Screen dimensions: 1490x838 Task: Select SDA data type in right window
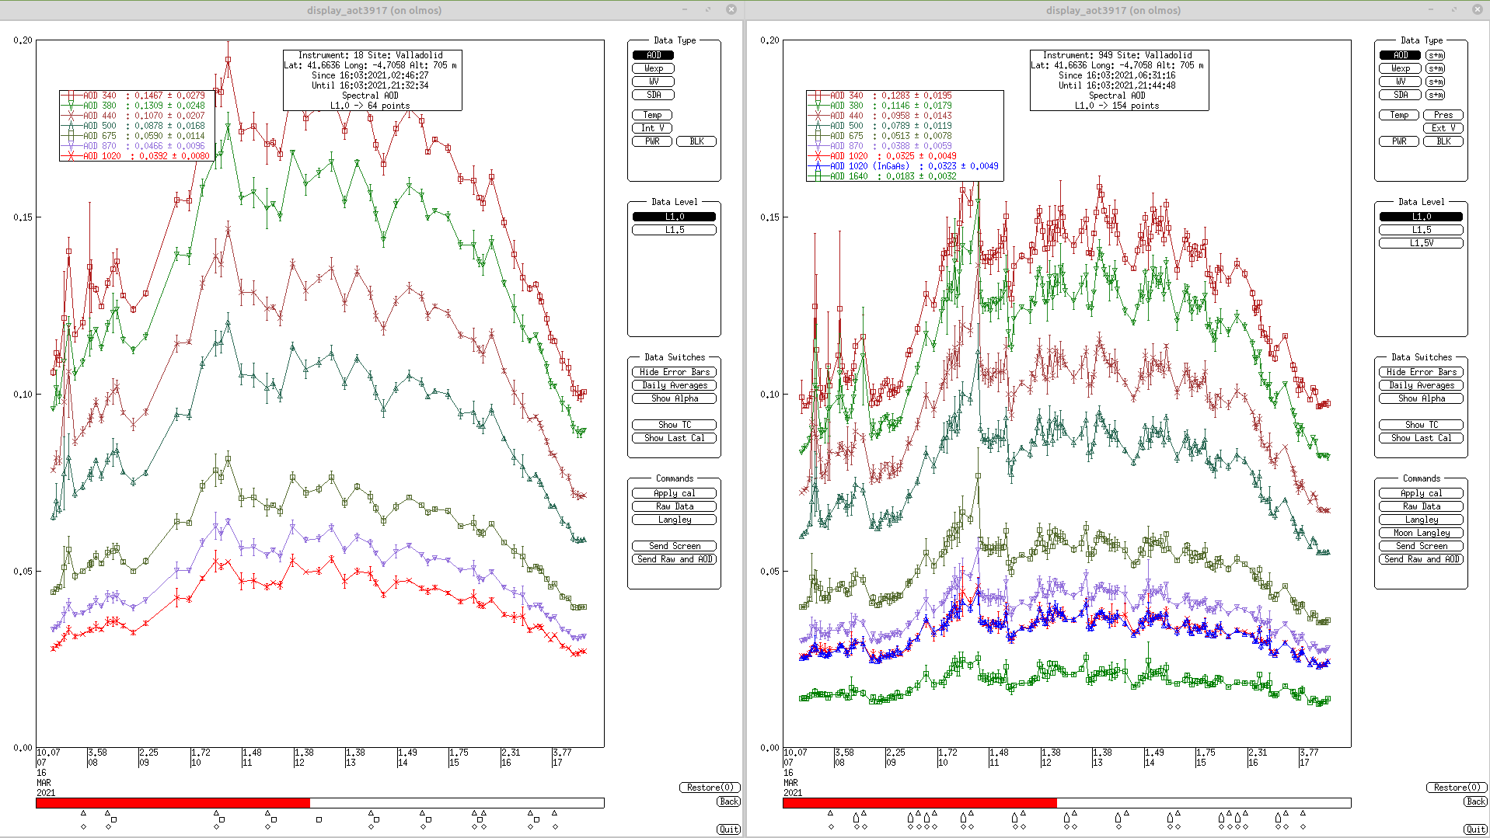1400,95
